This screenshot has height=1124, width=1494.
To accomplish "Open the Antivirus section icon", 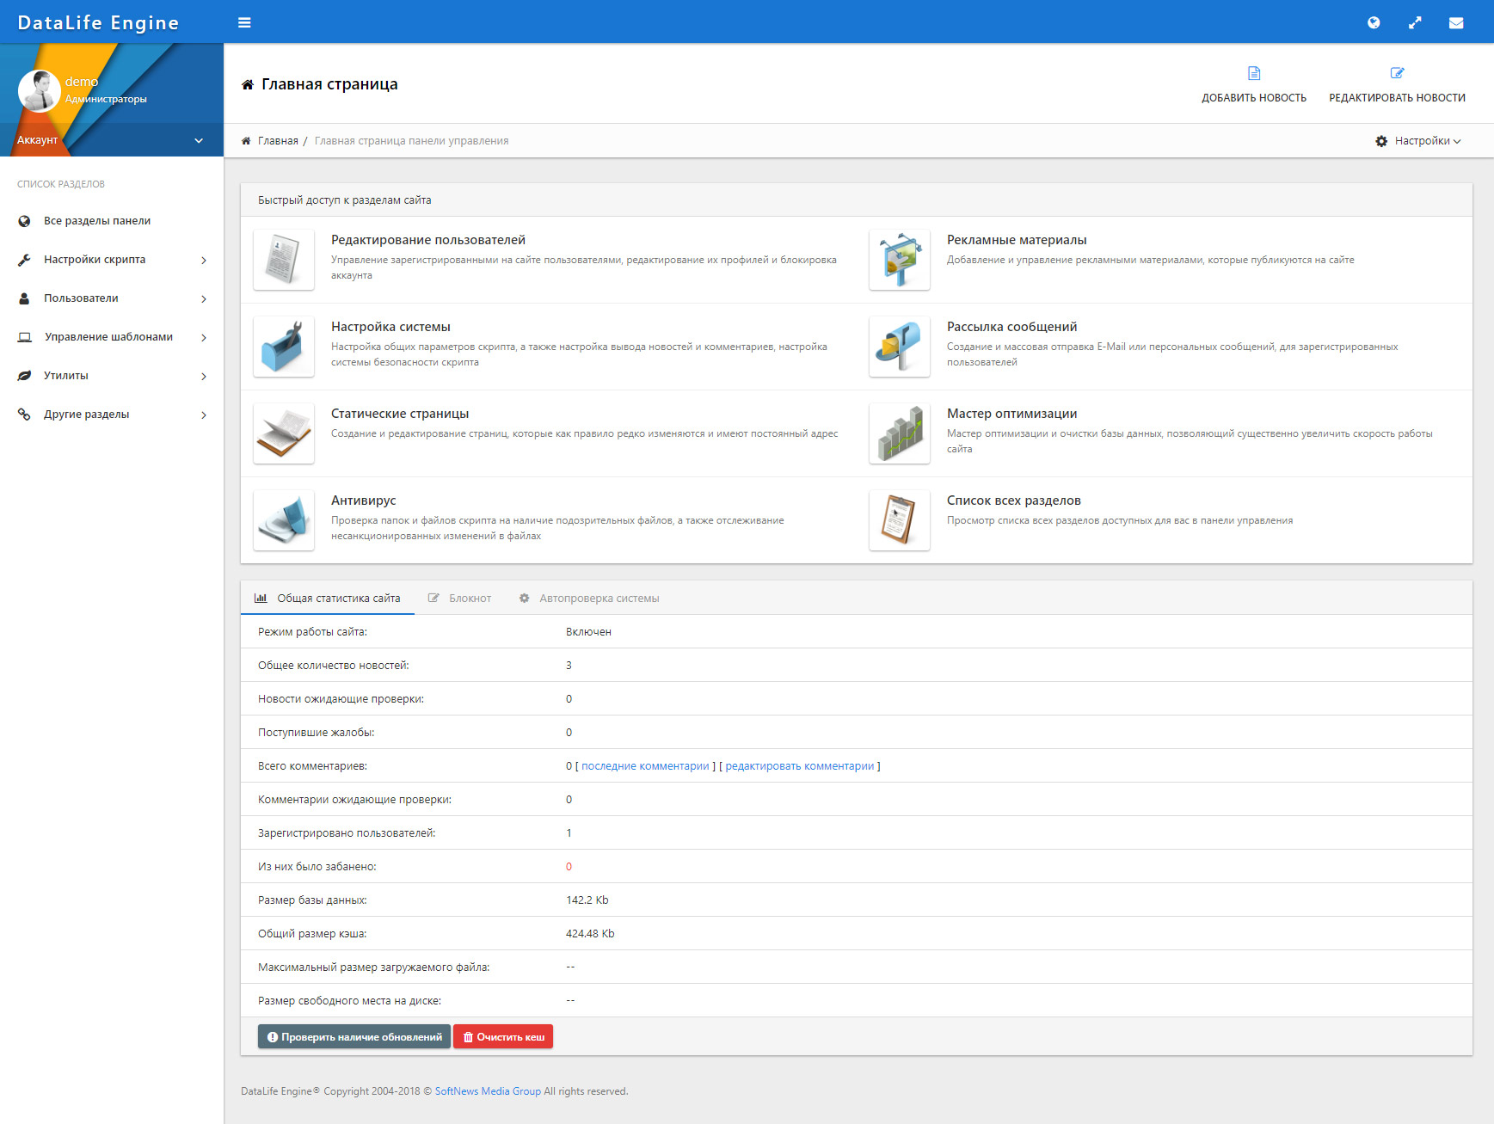I will pyautogui.click(x=284, y=520).
